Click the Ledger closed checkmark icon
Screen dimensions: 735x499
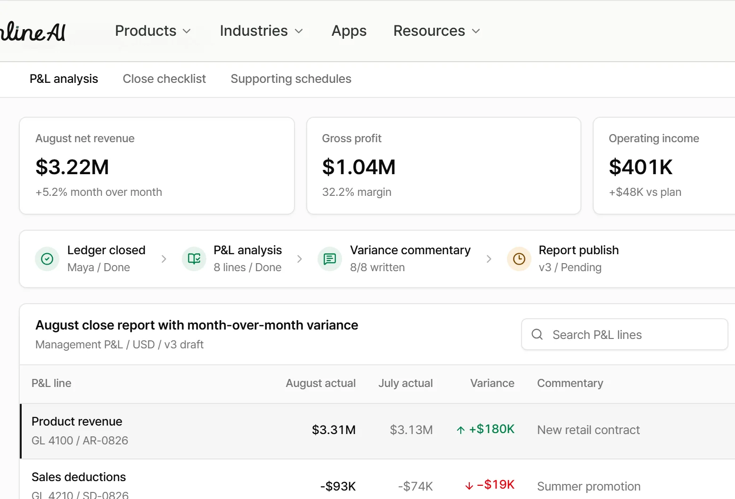click(x=47, y=259)
